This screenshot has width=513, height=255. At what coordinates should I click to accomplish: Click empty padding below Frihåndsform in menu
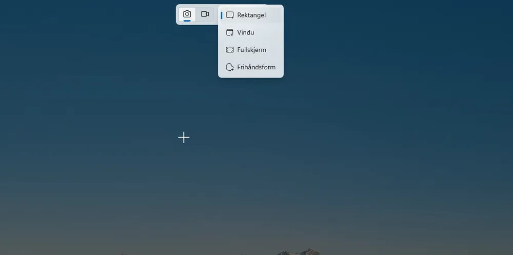click(251, 76)
